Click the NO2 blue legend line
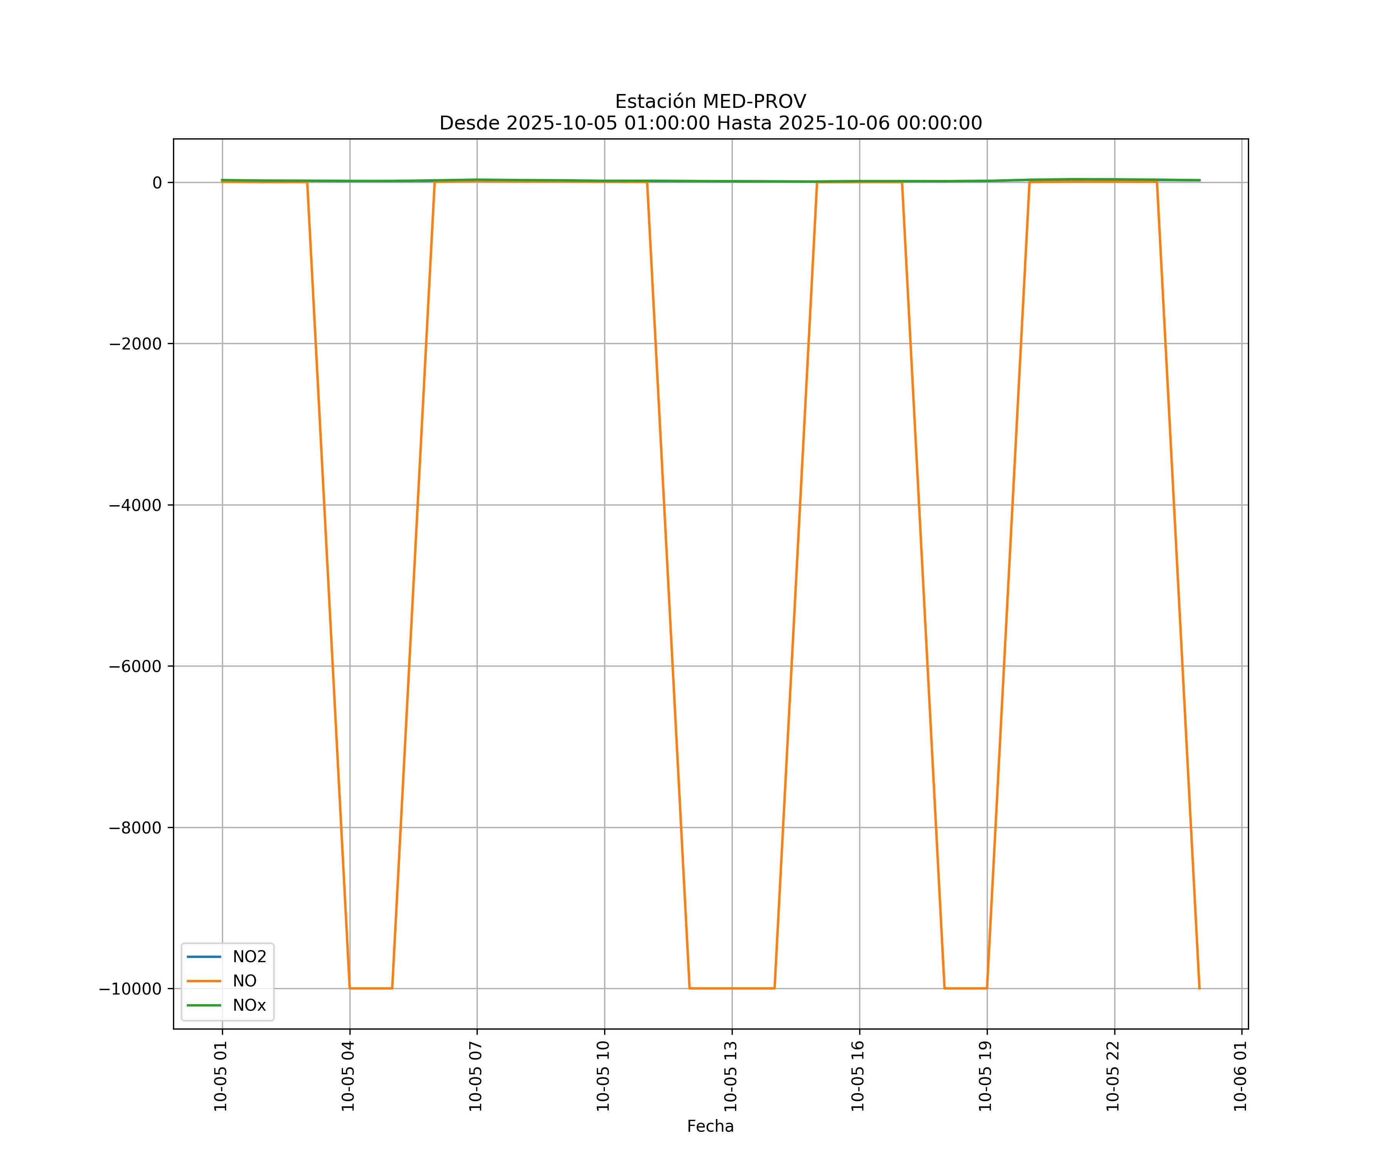Viewport: 1387px width, 1156px height. coord(203,956)
